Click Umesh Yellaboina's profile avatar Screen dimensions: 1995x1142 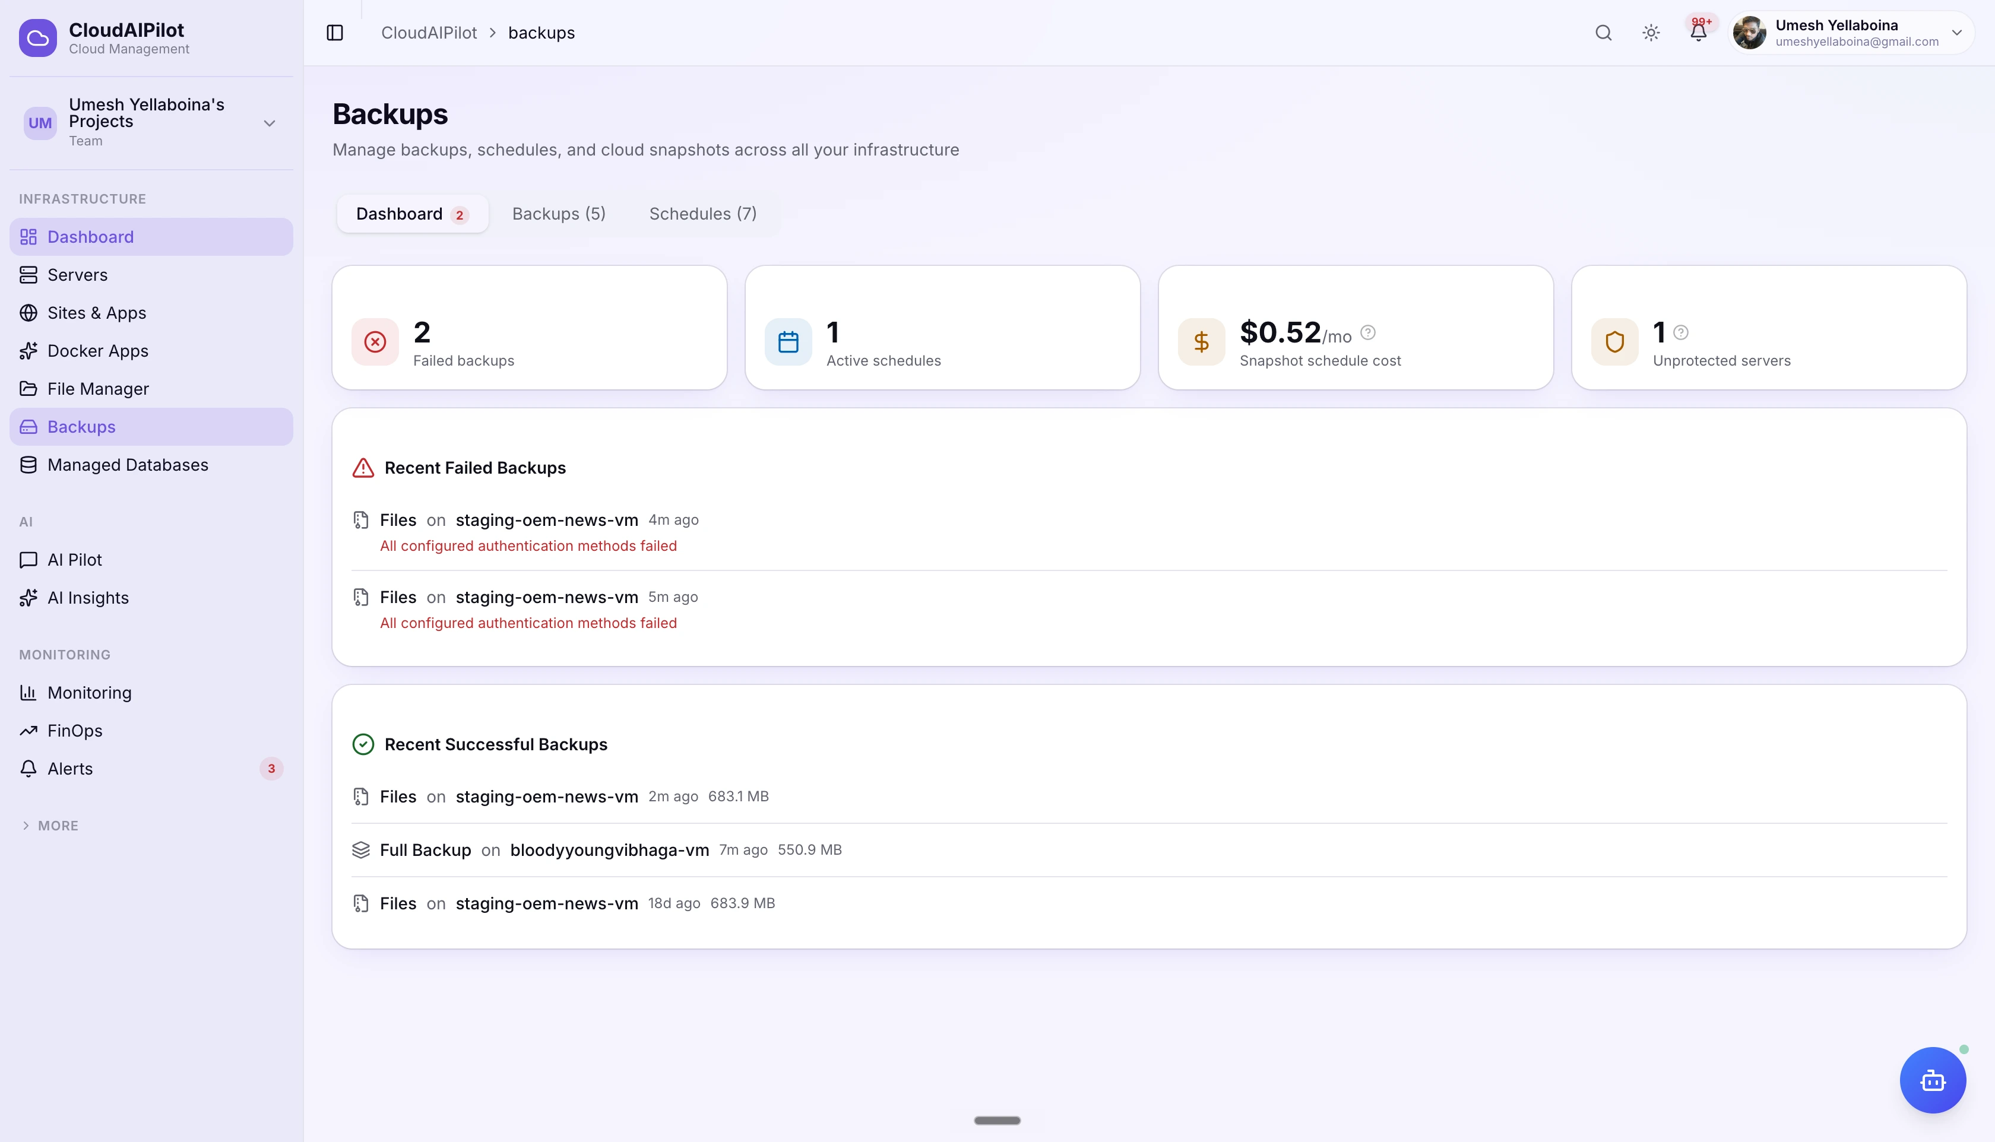[1749, 33]
